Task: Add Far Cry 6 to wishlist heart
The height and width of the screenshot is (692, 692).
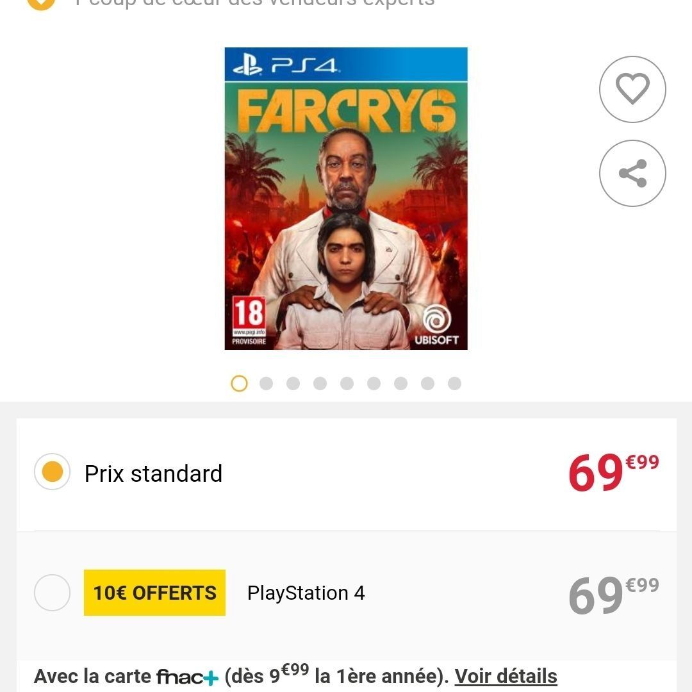Action: coord(632,89)
